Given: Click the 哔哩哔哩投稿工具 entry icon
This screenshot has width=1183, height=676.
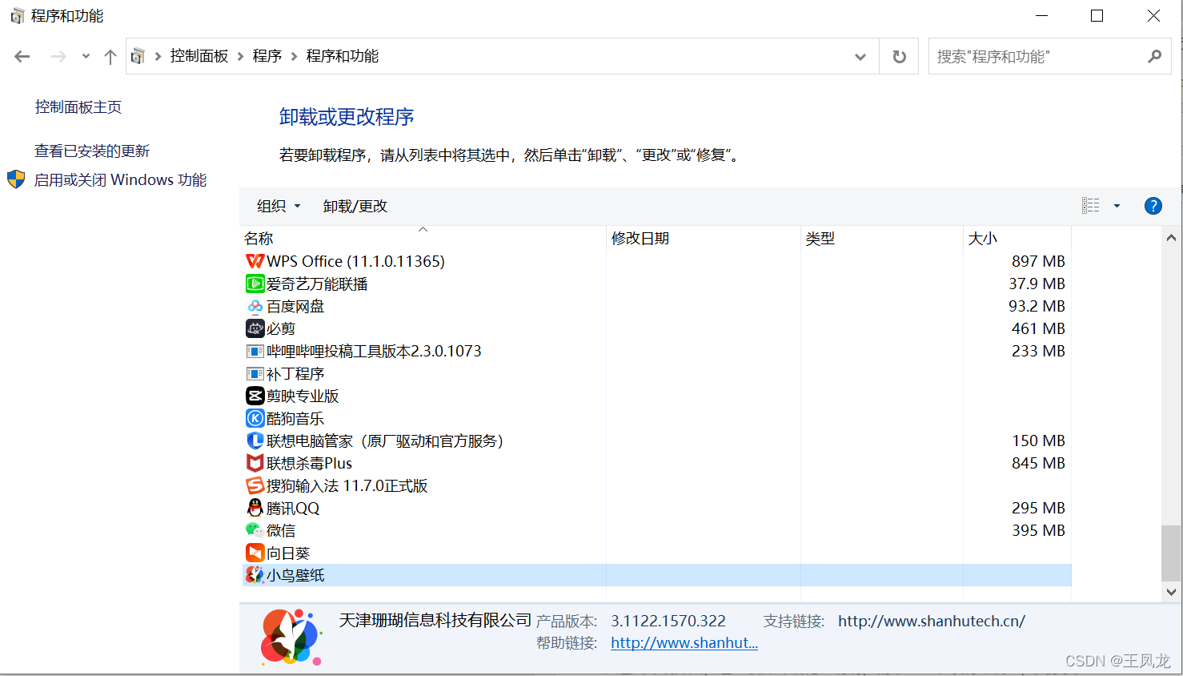Looking at the screenshot, I should pyautogui.click(x=255, y=351).
